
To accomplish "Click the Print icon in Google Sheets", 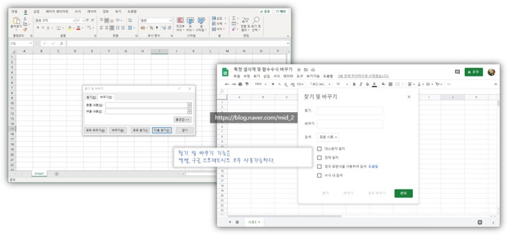I will [x=240, y=84].
